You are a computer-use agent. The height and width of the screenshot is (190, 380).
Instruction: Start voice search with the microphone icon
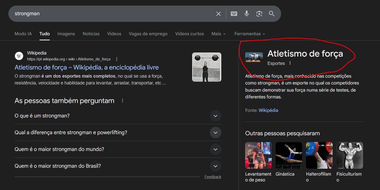click(x=247, y=14)
